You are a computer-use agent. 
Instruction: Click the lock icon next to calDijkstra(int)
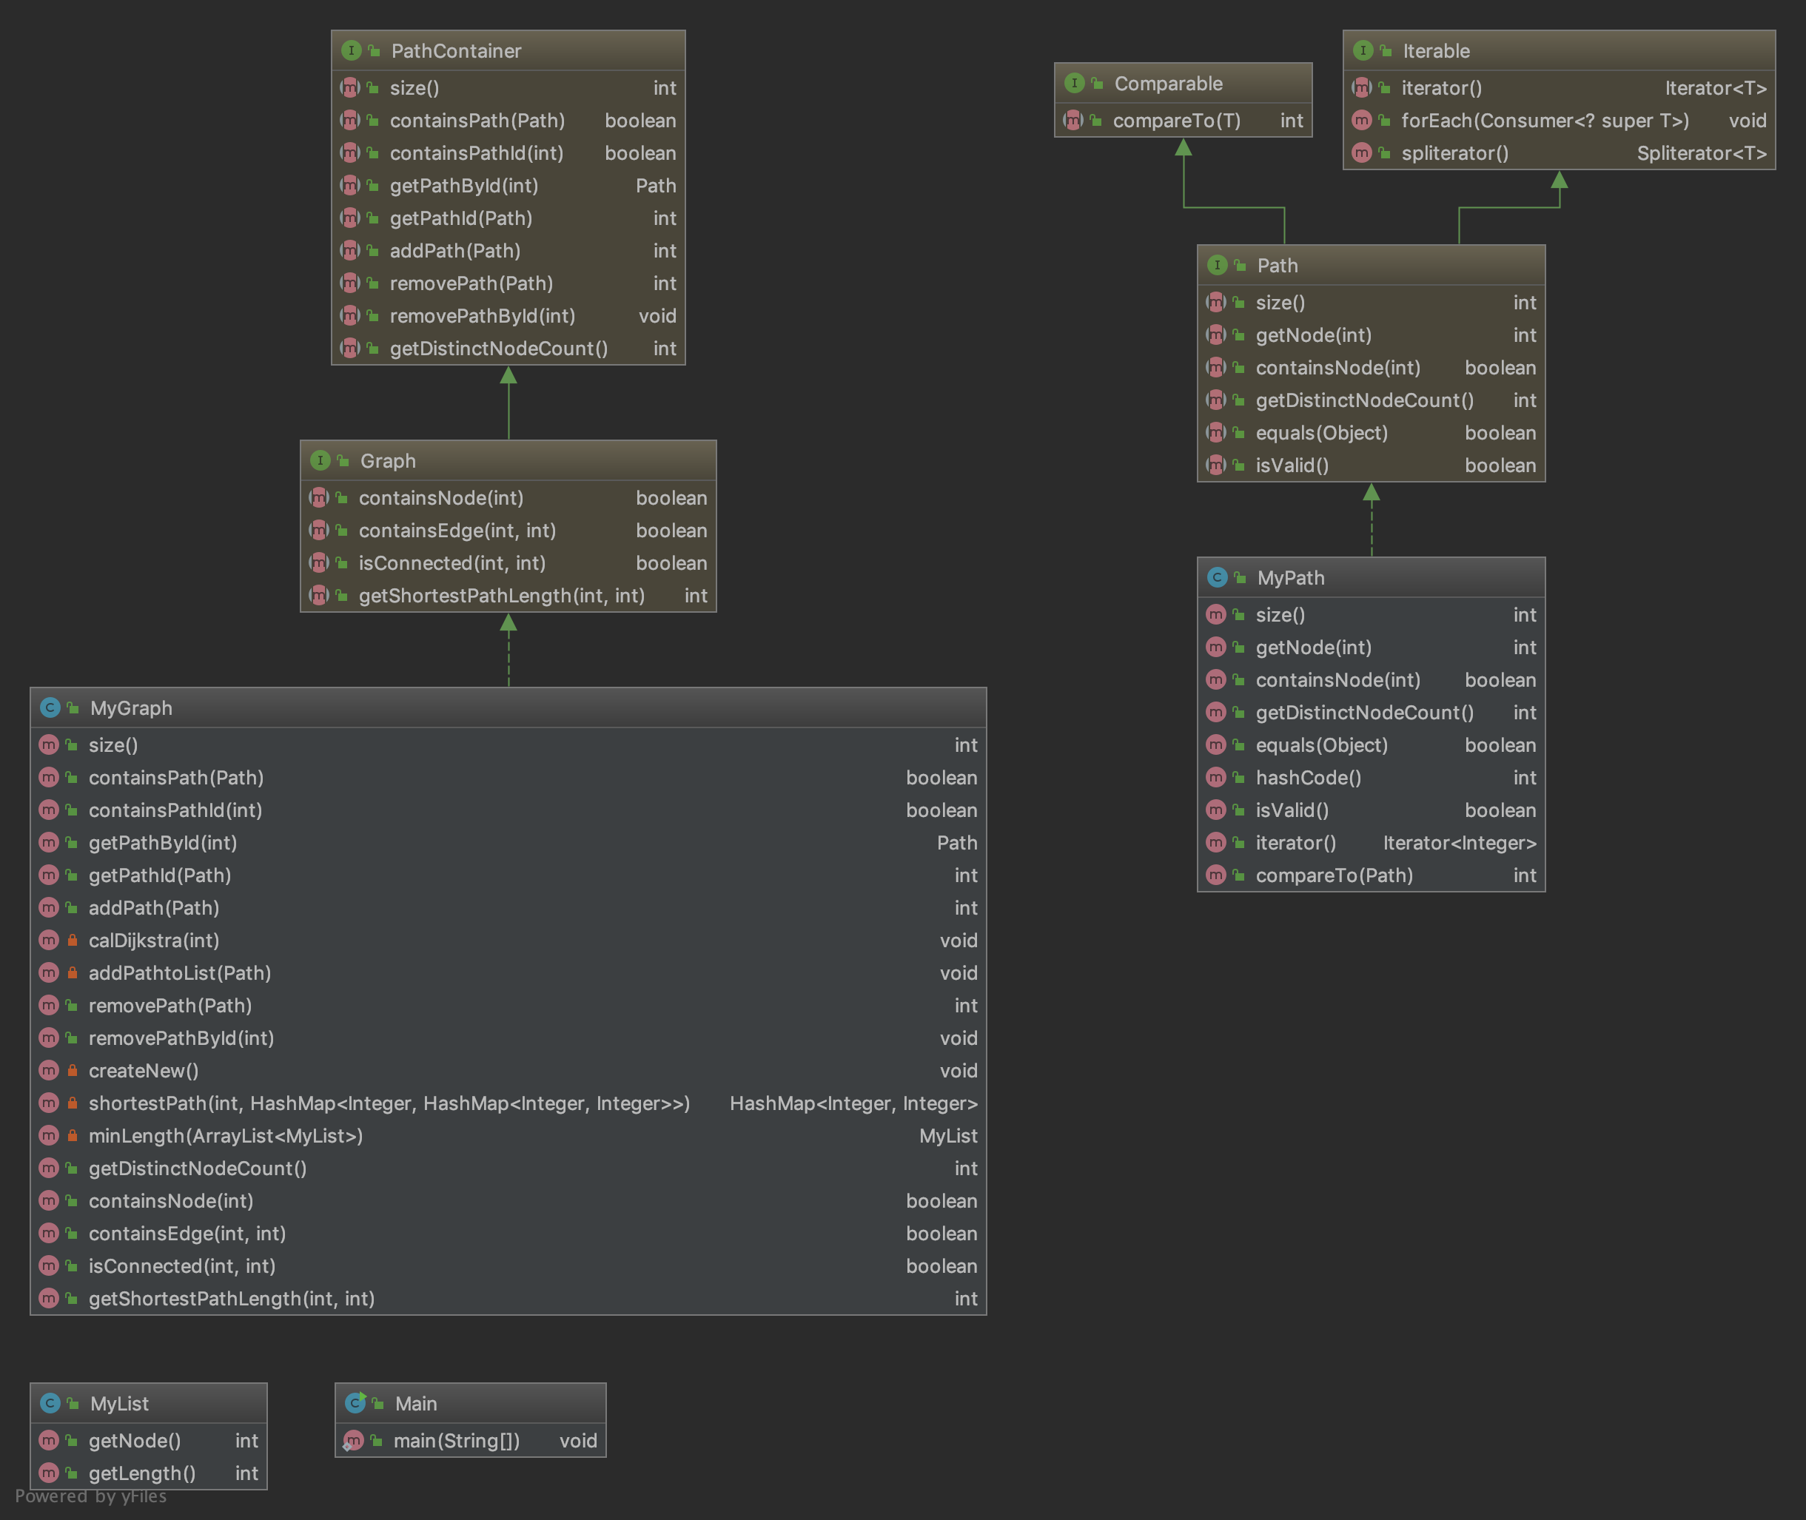tap(73, 940)
